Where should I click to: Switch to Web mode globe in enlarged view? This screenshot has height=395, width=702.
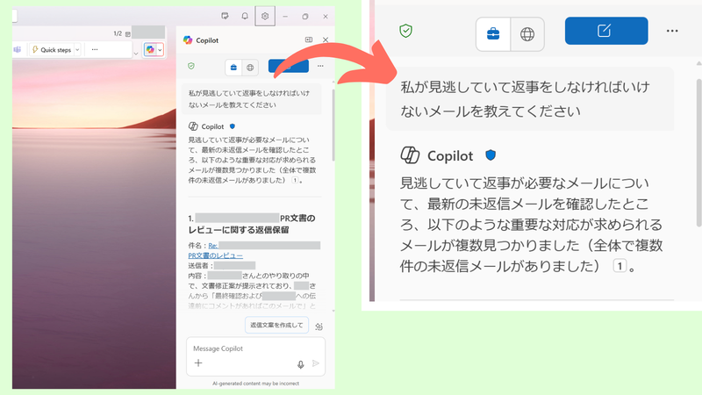[x=526, y=34]
